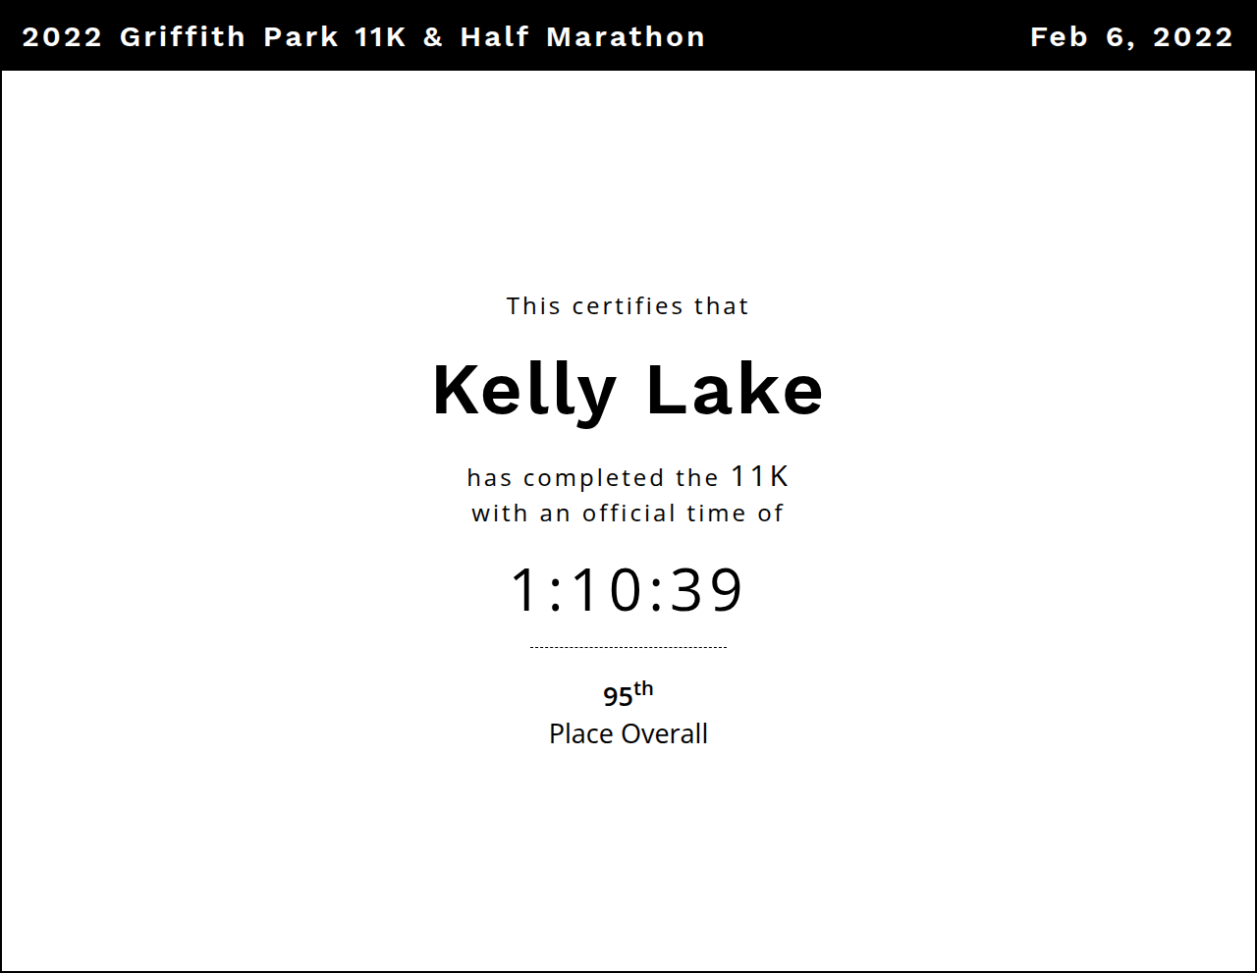This screenshot has height=973, width=1257.
Task: Click the date Feb 6, 2022
Action: click(1131, 37)
